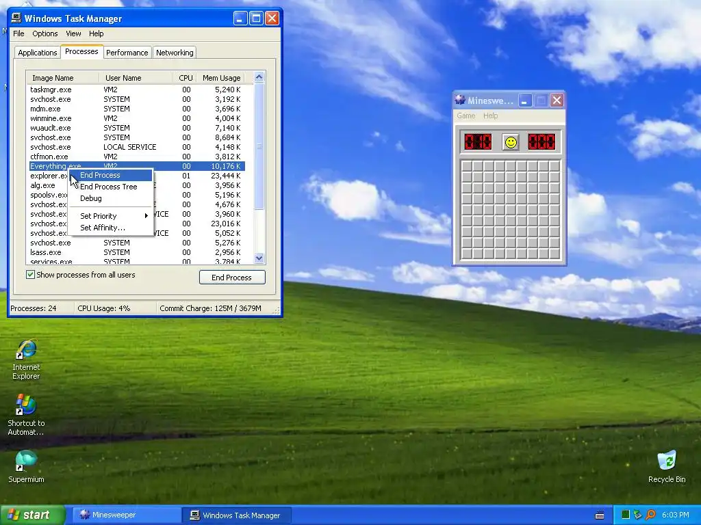
Task: Select the taskmgr.exe process row
Action: [x=136, y=90]
